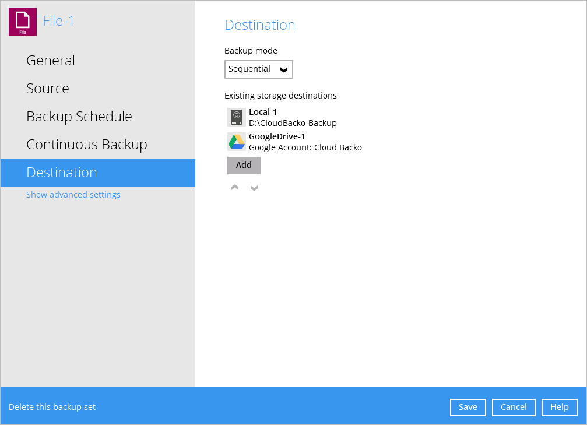Move destination up with the up arrow
This screenshot has height=425, width=587.
coord(235,188)
